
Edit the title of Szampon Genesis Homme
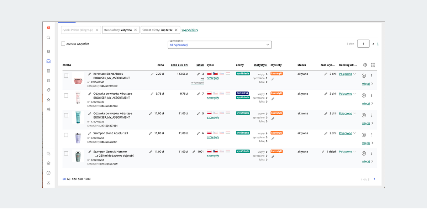[x=90, y=152]
